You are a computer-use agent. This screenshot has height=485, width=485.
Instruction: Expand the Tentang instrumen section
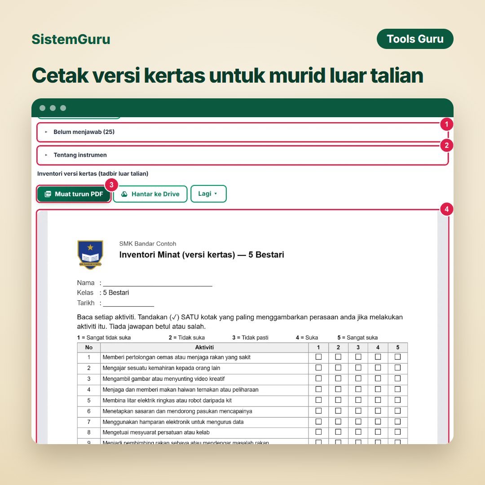tap(242, 155)
